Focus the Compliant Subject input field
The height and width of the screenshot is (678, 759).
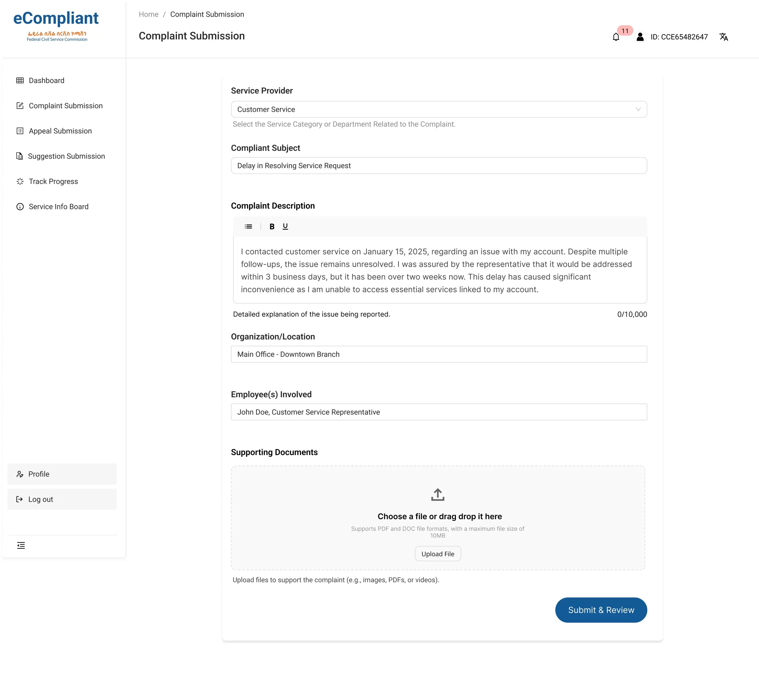point(439,166)
